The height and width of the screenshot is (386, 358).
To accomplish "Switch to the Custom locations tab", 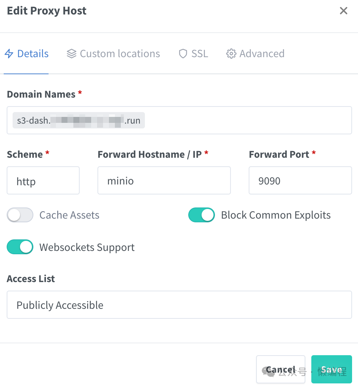I will [x=113, y=54].
